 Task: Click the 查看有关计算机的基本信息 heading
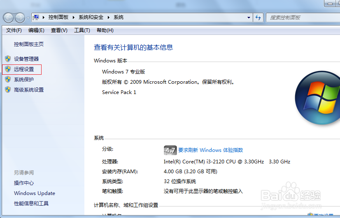(133, 47)
